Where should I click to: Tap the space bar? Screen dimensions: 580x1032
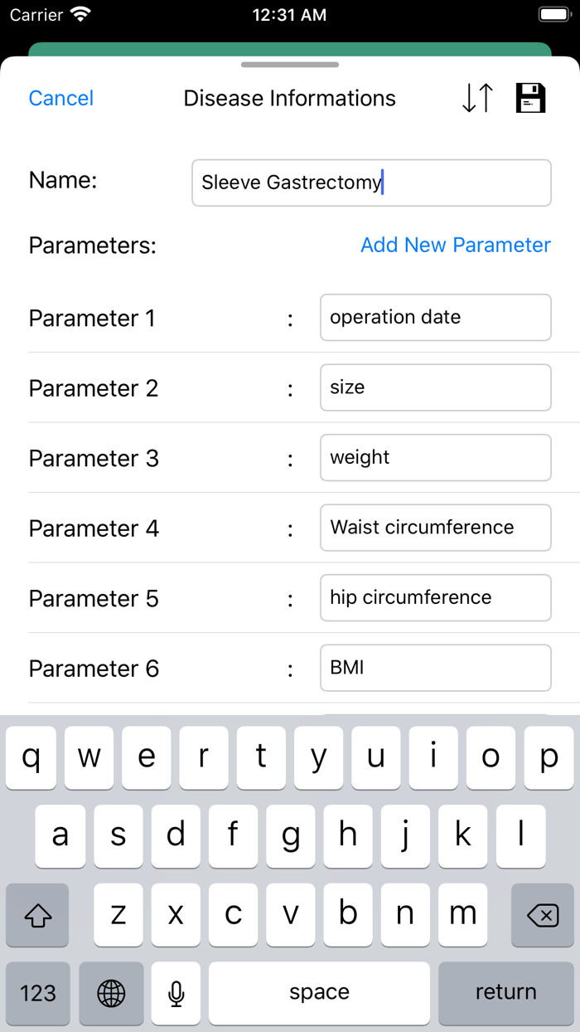[x=318, y=993]
